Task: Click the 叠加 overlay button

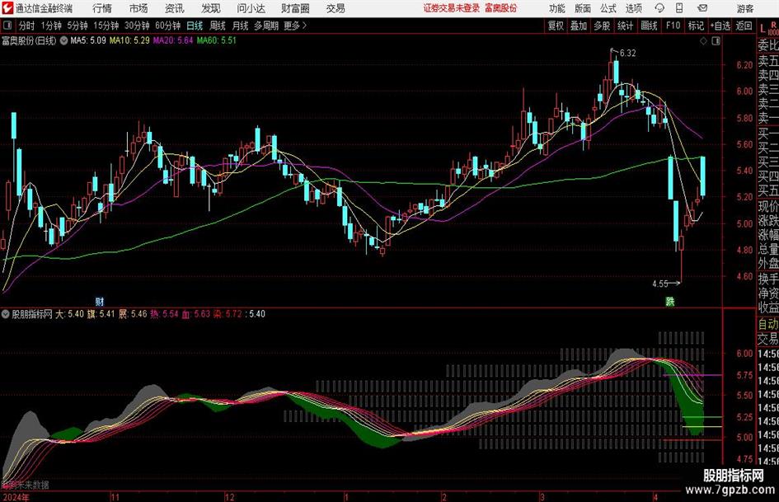Action: pyautogui.click(x=579, y=26)
